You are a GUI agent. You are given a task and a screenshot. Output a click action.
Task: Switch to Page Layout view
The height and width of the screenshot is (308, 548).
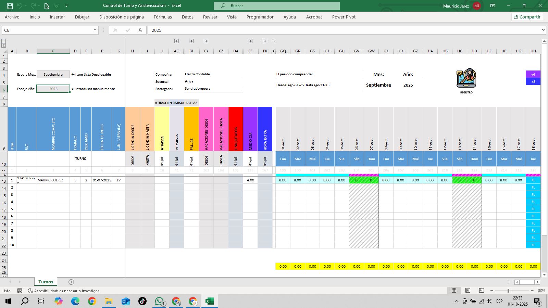tap(468, 291)
